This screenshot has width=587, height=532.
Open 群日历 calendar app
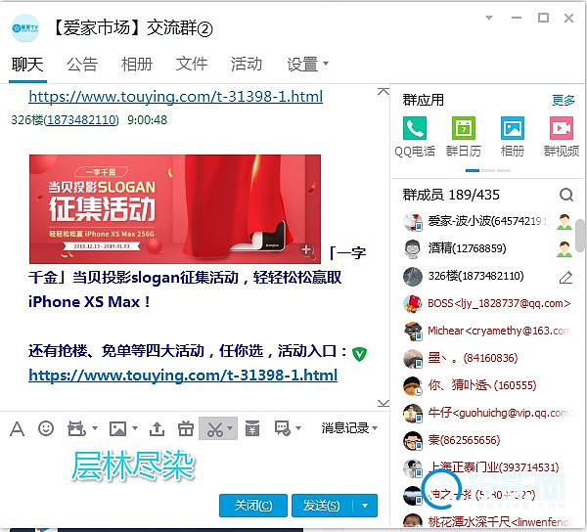tap(464, 137)
